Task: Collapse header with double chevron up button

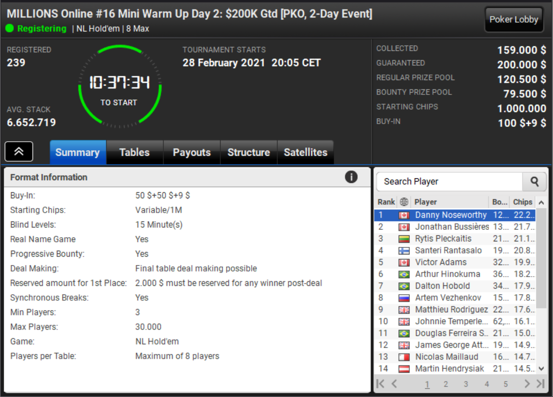Action: pyautogui.click(x=19, y=151)
